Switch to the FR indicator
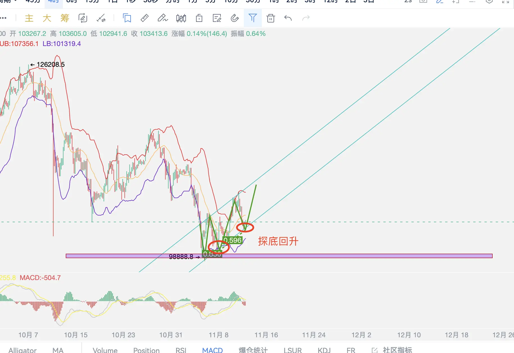The height and width of the screenshot is (353, 514). (x=351, y=350)
